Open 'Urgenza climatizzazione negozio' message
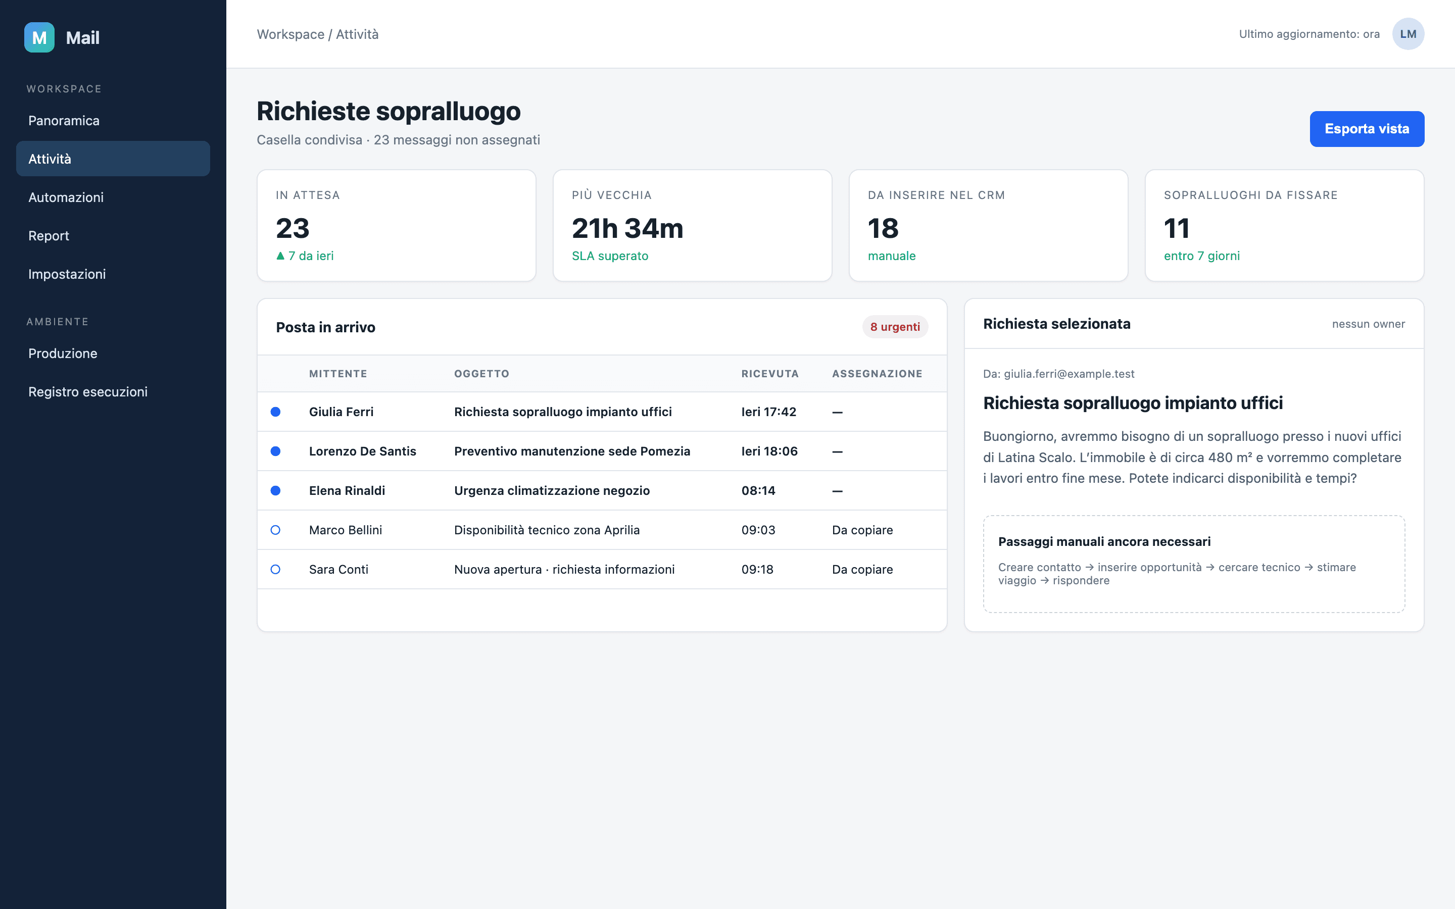1455x909 pixels. (552, 490)
